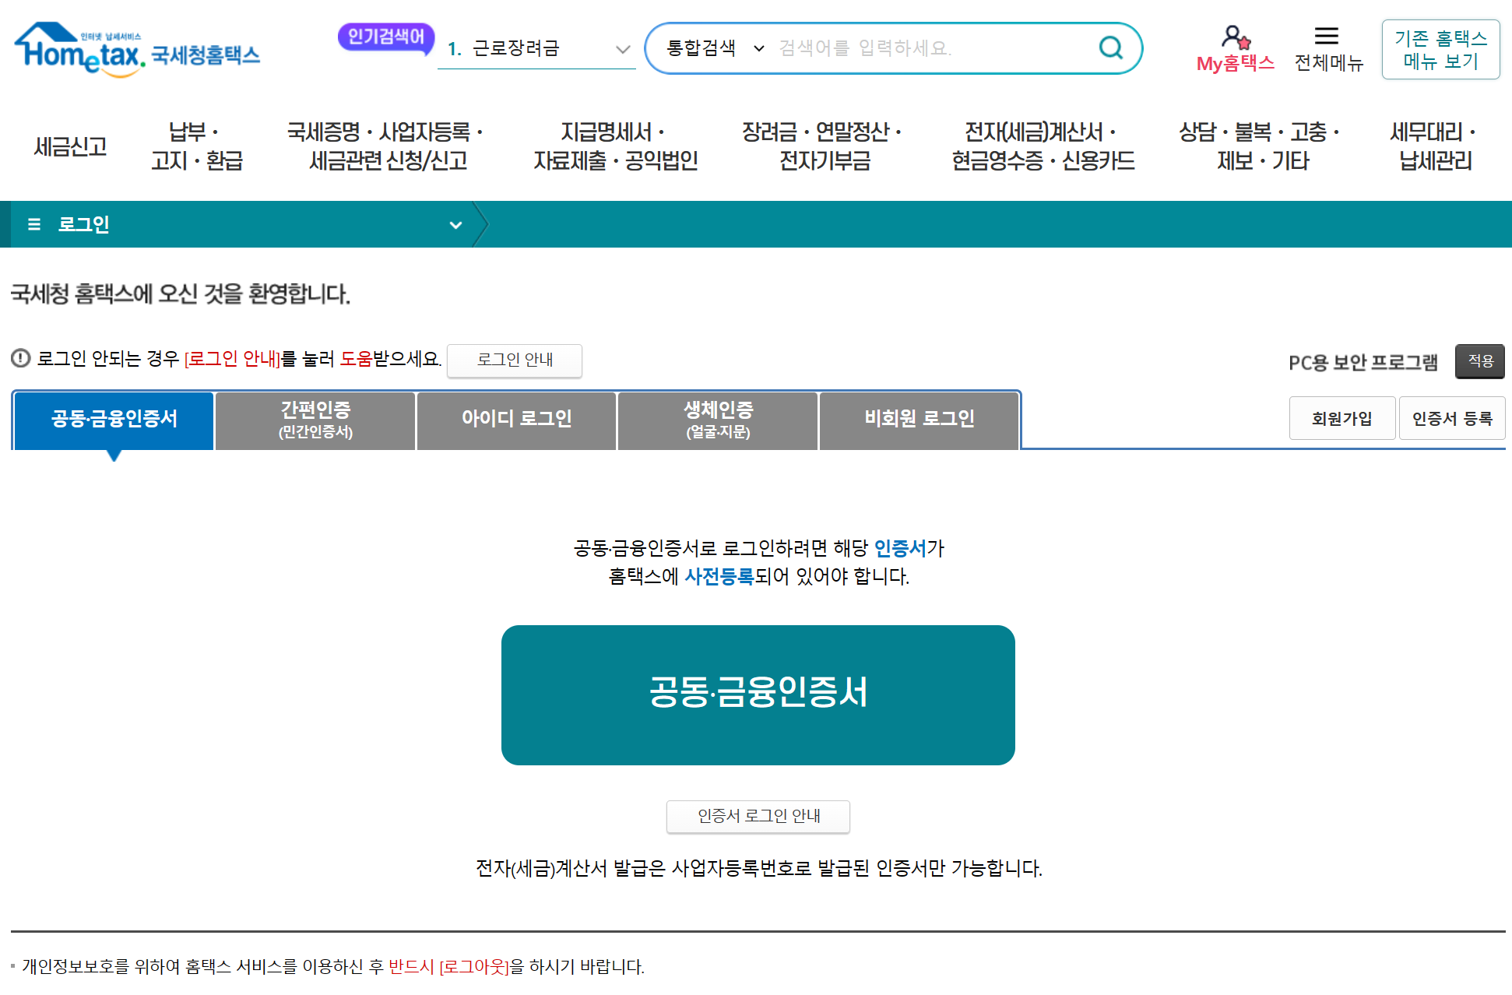
Task: Open the 통합검색 category dropdown
Action: [x=714, y=48]
